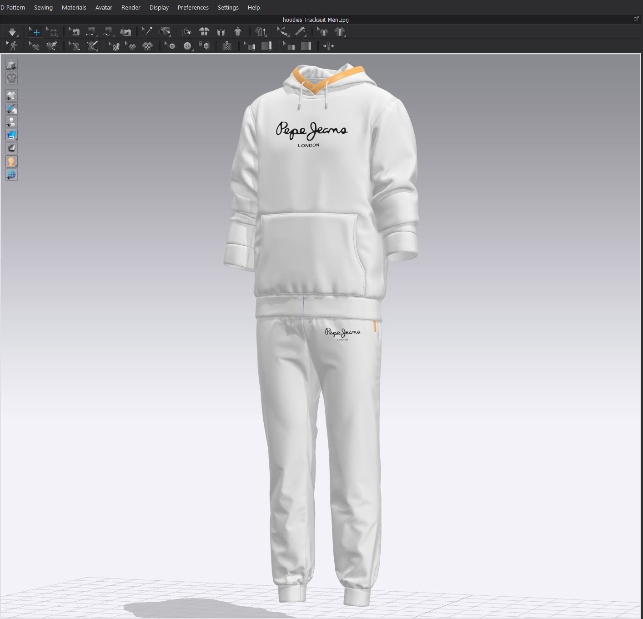Select the zipper-edit garment icon in top toolbar

coord(322,32)
